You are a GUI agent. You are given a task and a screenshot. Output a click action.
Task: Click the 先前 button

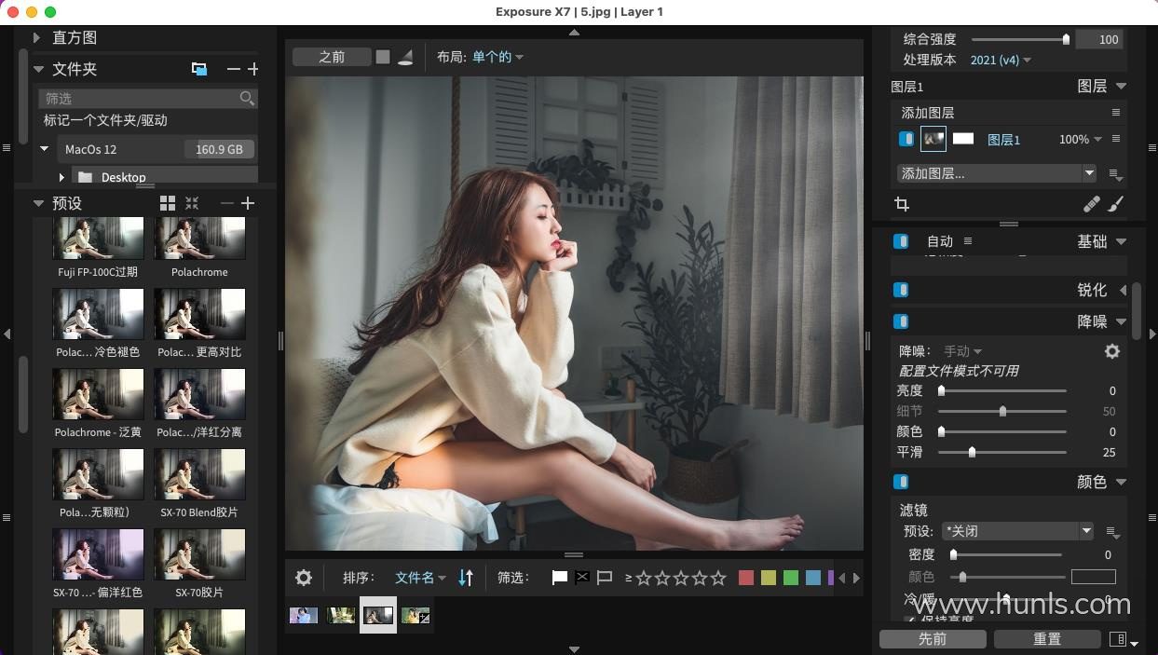pyautogui.click(x=933, y=639)
